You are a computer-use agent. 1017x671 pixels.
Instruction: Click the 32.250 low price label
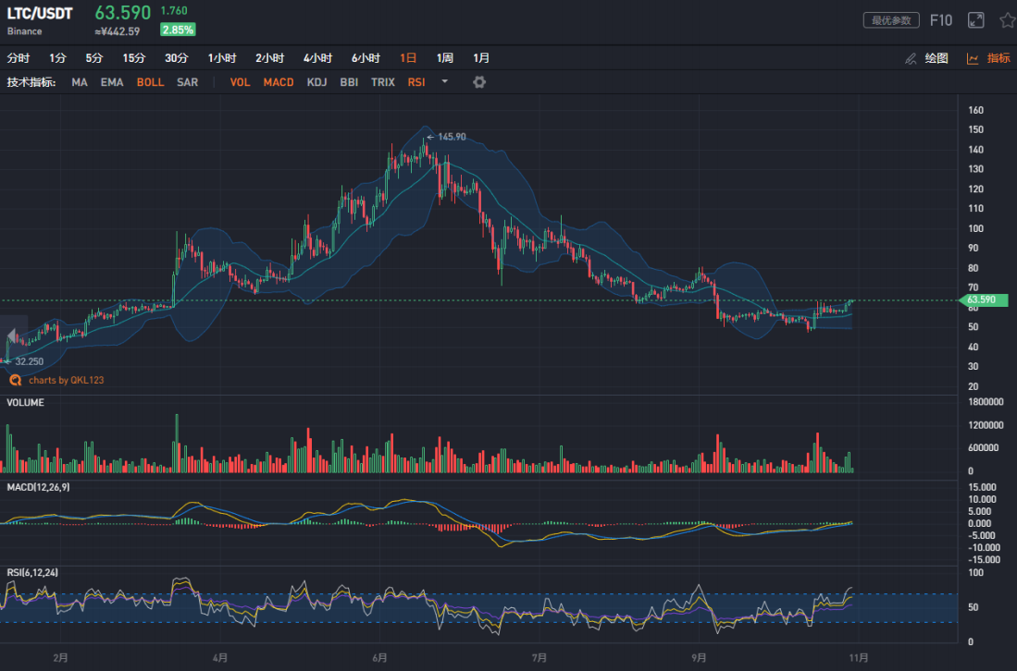pyautogui.click(x=30, y=361)
